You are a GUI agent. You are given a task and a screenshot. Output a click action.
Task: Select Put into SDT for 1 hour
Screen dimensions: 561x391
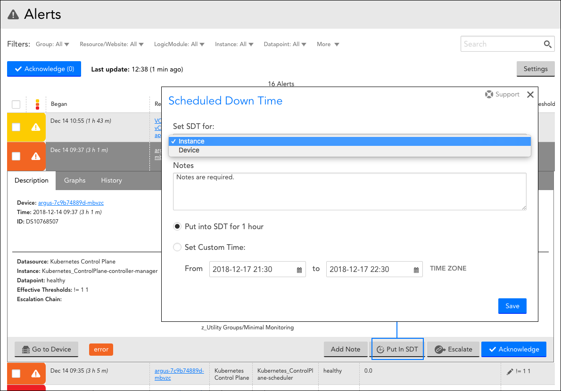click(x=177, y=226)
